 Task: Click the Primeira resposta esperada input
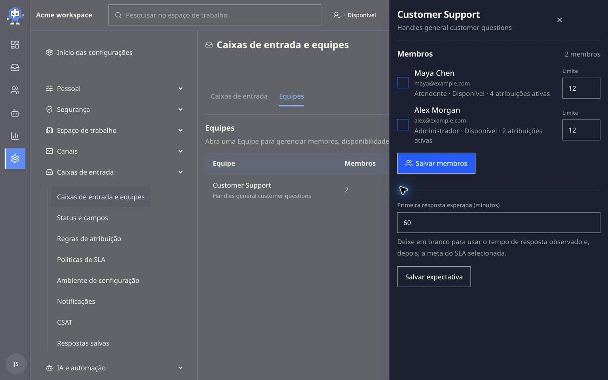499,222
